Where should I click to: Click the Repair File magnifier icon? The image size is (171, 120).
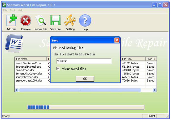(x=41, y=21)
